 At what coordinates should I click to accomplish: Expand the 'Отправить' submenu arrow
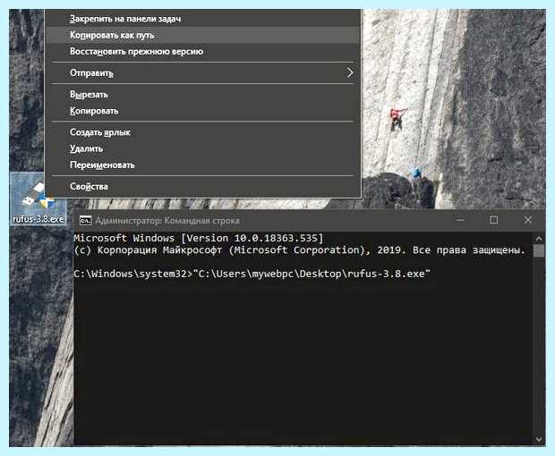coord(350,72)
